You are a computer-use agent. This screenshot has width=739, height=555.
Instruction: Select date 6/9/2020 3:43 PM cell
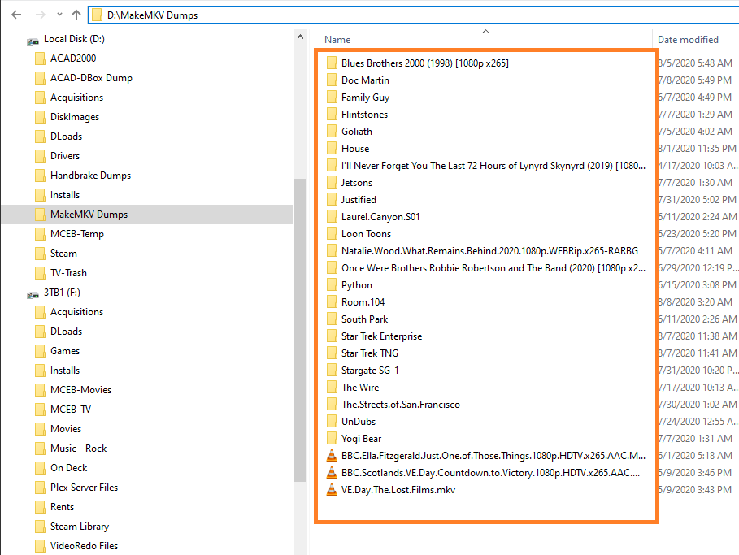(x=696, y=490)
